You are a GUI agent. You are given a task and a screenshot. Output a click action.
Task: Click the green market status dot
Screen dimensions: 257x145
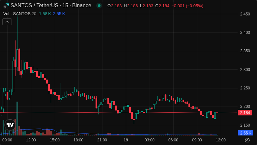point(99,6)
